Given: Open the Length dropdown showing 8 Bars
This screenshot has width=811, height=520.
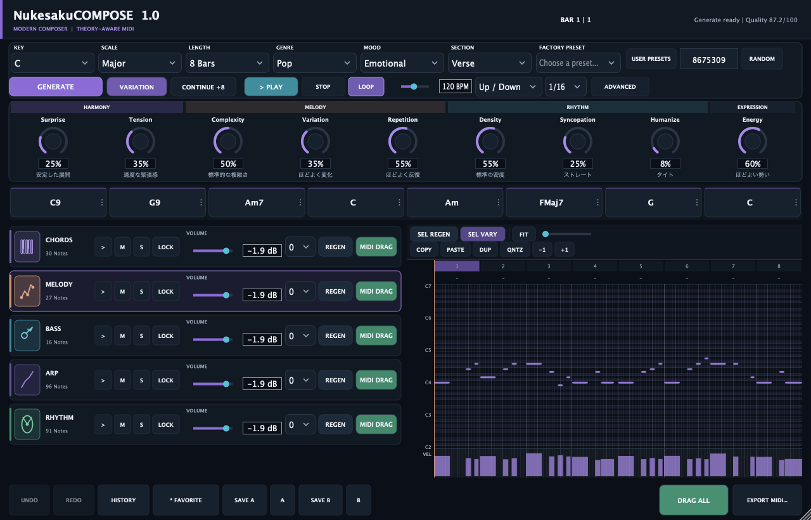Looking at the screenshot, I should pos(227,63).
